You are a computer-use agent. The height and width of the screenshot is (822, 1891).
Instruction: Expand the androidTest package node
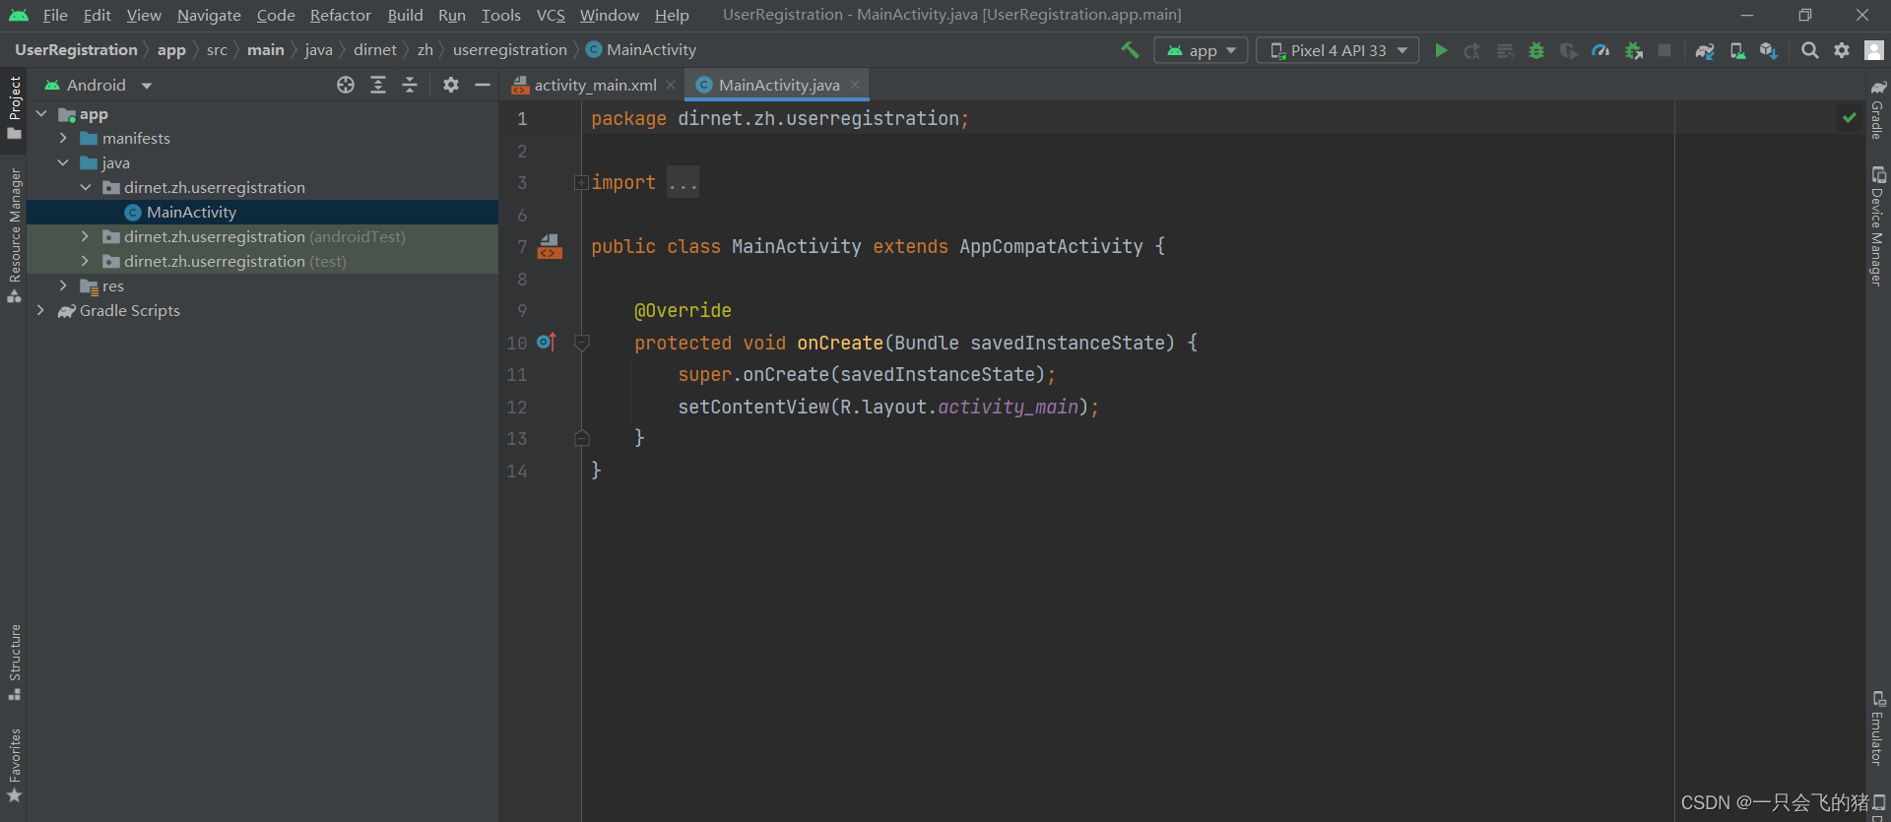click(x=86, y=236)
